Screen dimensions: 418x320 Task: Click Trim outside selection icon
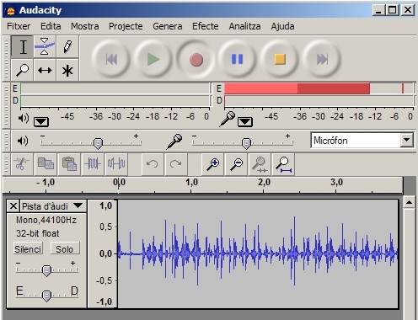coord(93,164)
